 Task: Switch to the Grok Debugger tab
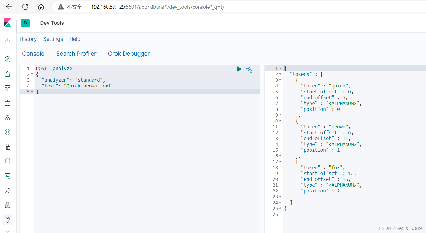pyautogui.click(x=129, y=54)
